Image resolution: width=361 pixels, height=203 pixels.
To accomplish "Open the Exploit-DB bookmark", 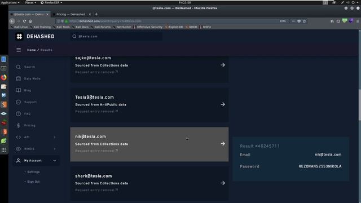I will coord(174,27).
